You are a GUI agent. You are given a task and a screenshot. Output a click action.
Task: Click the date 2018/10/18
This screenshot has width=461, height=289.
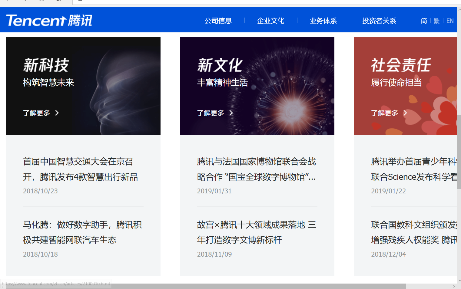click(40, 255)
